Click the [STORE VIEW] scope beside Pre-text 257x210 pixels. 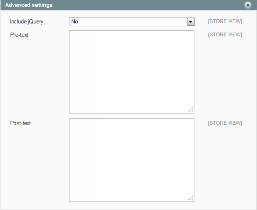point(225,35)
